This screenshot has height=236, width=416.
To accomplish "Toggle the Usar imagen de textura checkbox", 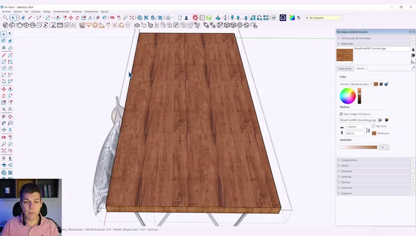I will (341, 114).
